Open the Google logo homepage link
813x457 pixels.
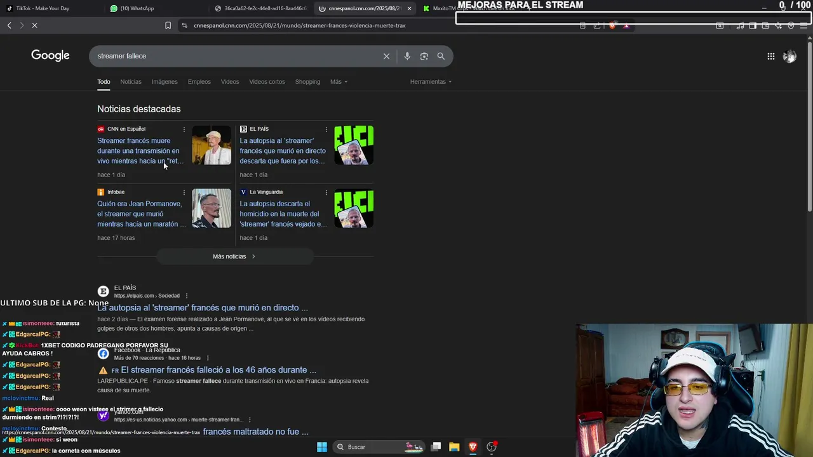[x=50, y=56]
